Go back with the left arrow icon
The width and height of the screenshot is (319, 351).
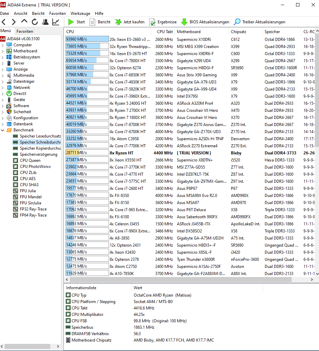coord(4,22)
